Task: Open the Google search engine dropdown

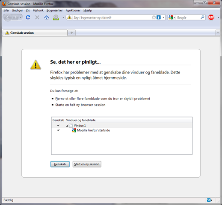Action: coord(172,18)
